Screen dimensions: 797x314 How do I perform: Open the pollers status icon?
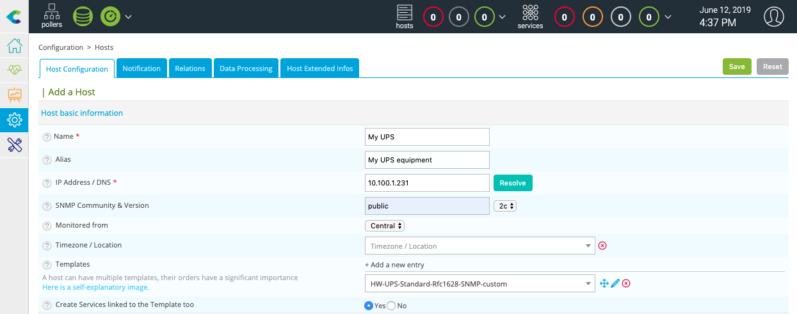tap(52, 16)
